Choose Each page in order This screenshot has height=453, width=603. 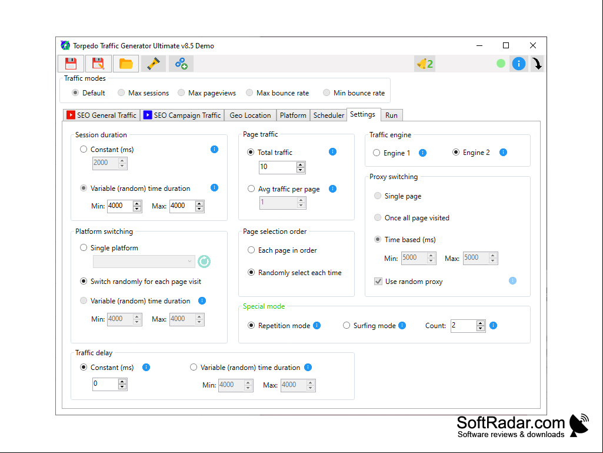coord(282,250)
